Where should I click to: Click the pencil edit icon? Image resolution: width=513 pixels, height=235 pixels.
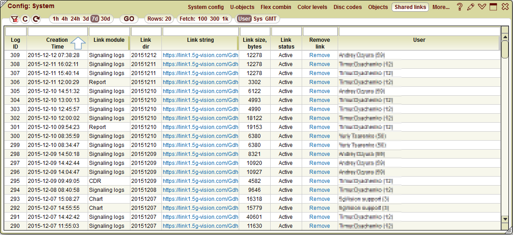(x=471, y=7)
